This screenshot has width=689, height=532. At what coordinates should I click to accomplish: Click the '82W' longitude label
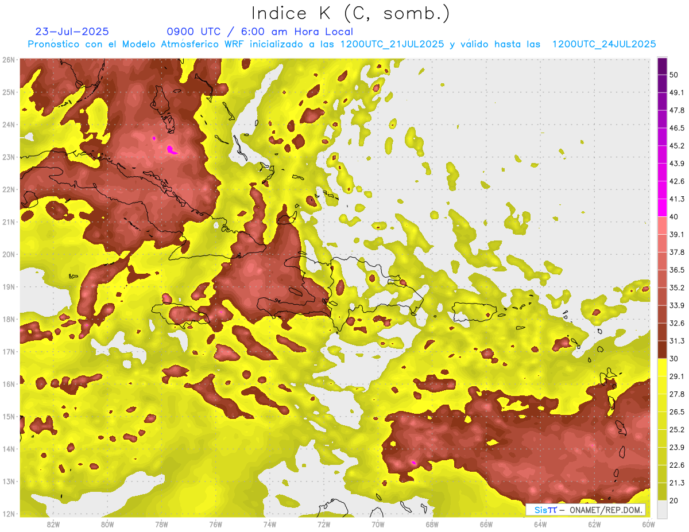(53, 524)
